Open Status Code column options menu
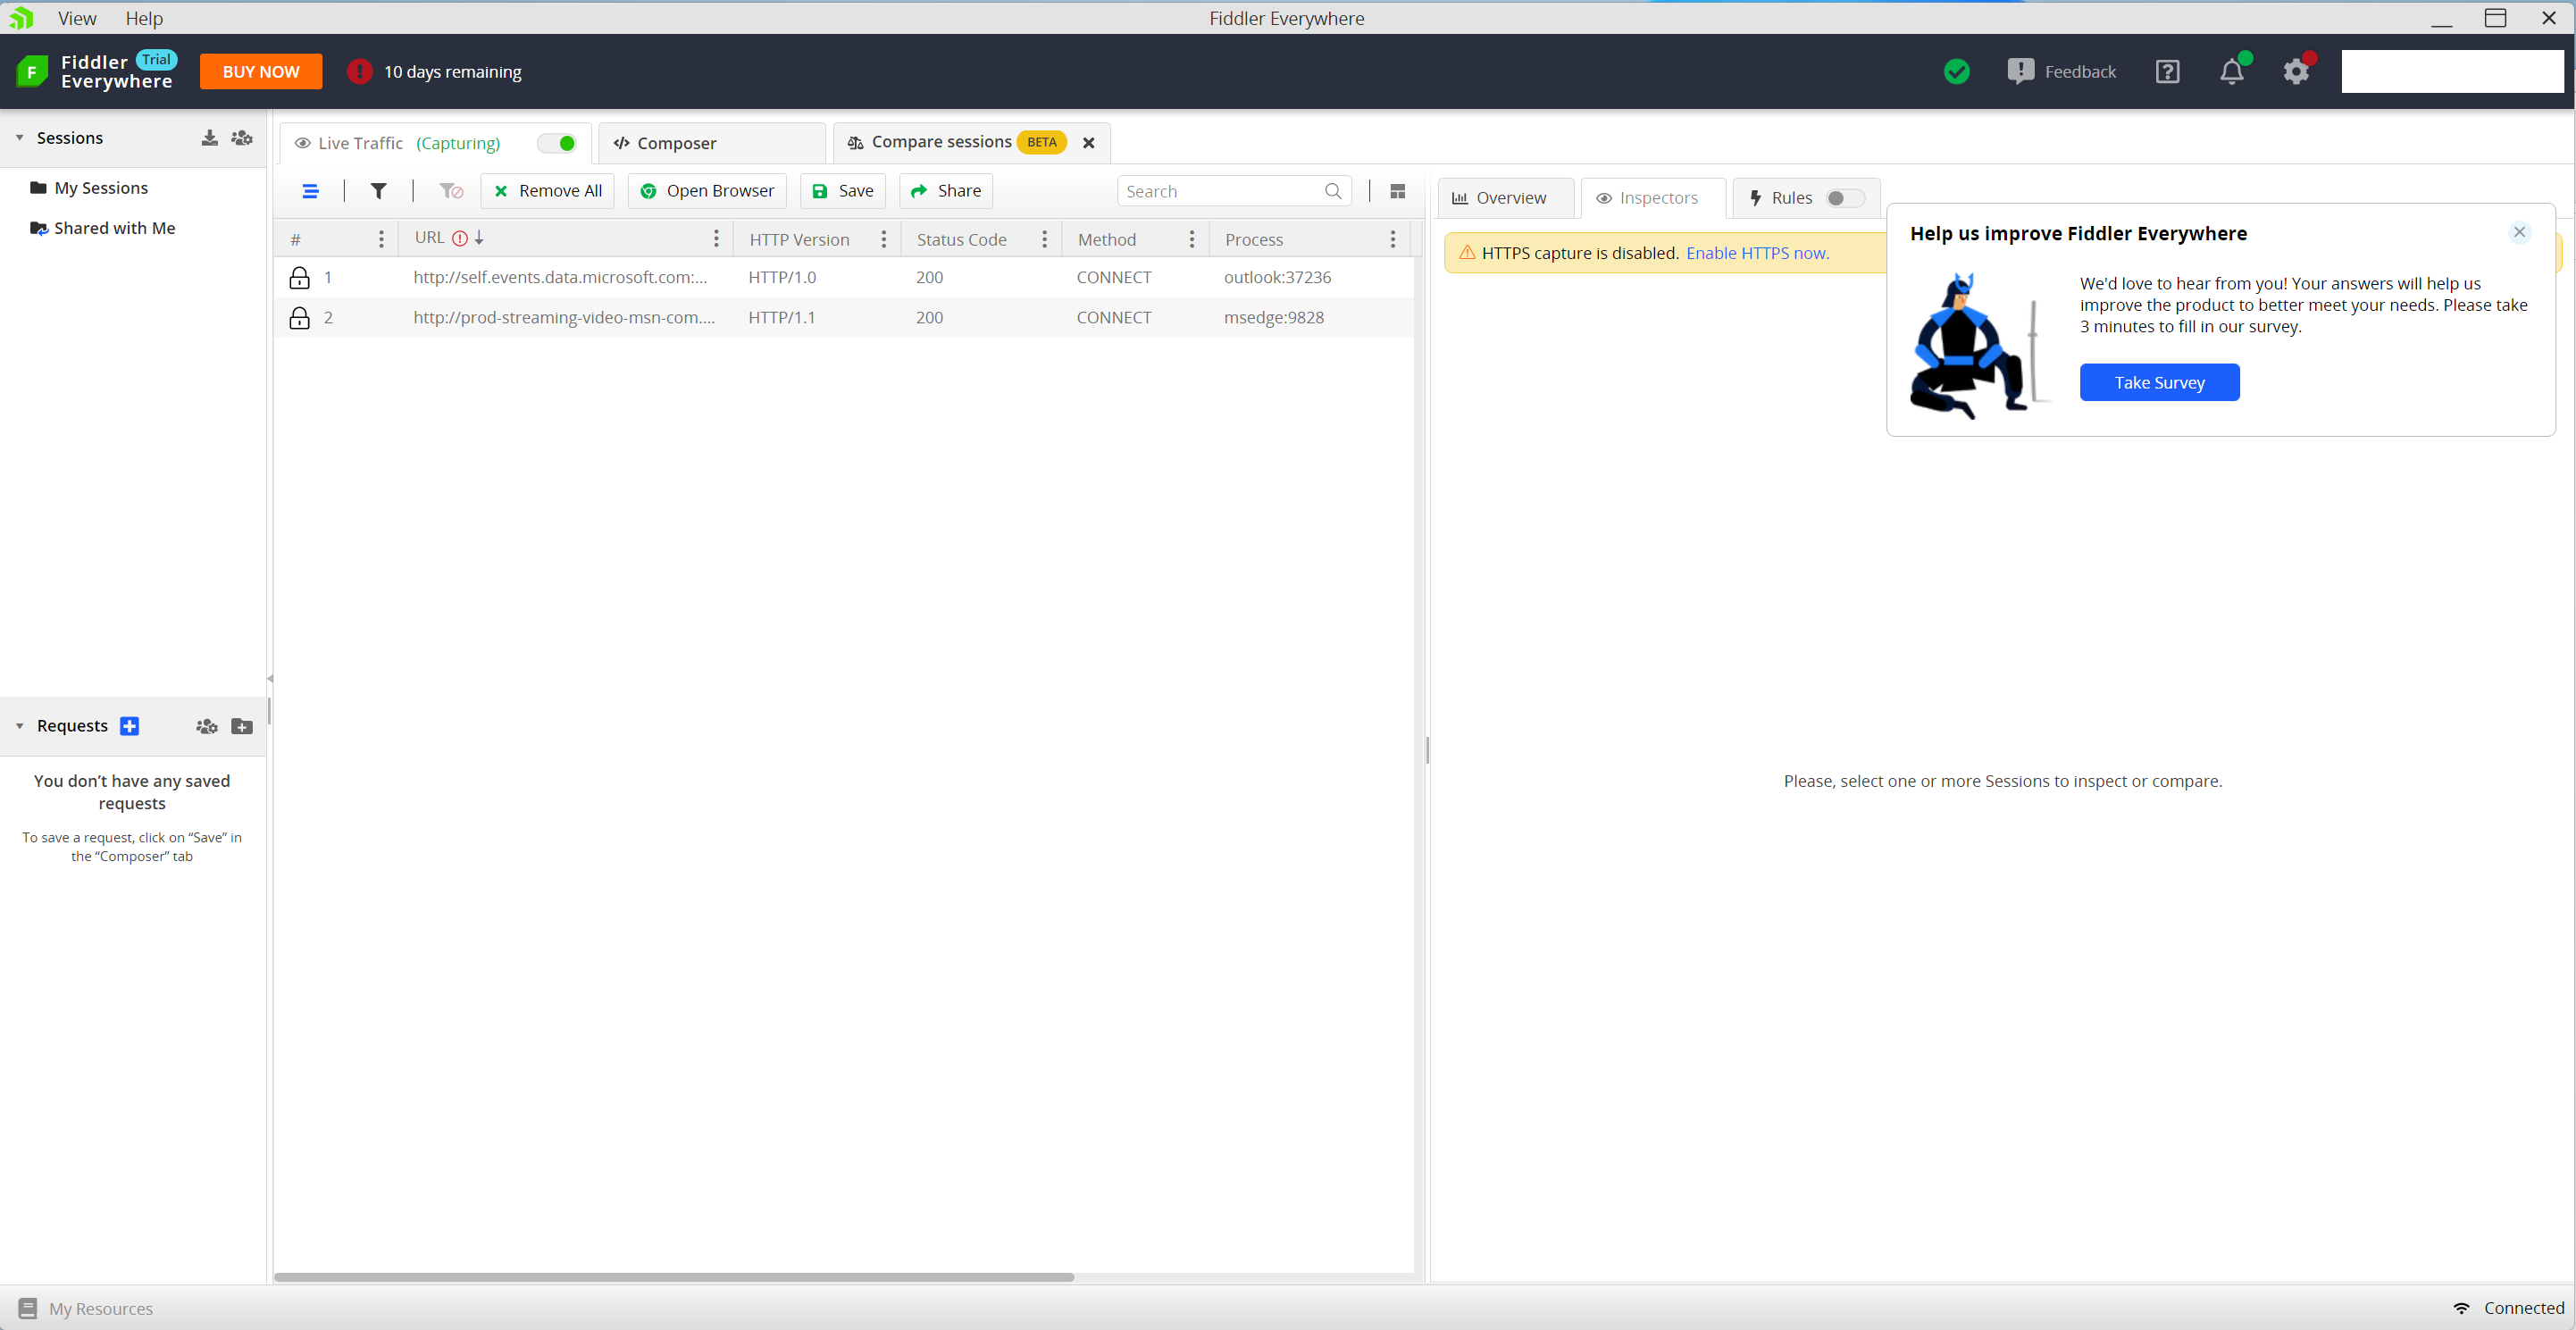The height and width of the screenshot is (1330, 2576). click(x=1044, y=239)
